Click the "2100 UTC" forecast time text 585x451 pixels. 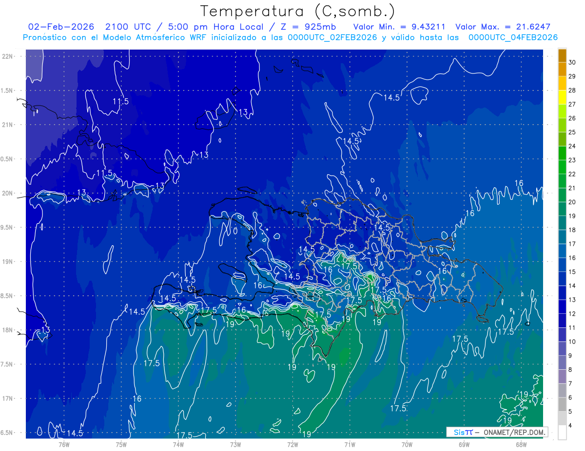[x=128, y=27]
